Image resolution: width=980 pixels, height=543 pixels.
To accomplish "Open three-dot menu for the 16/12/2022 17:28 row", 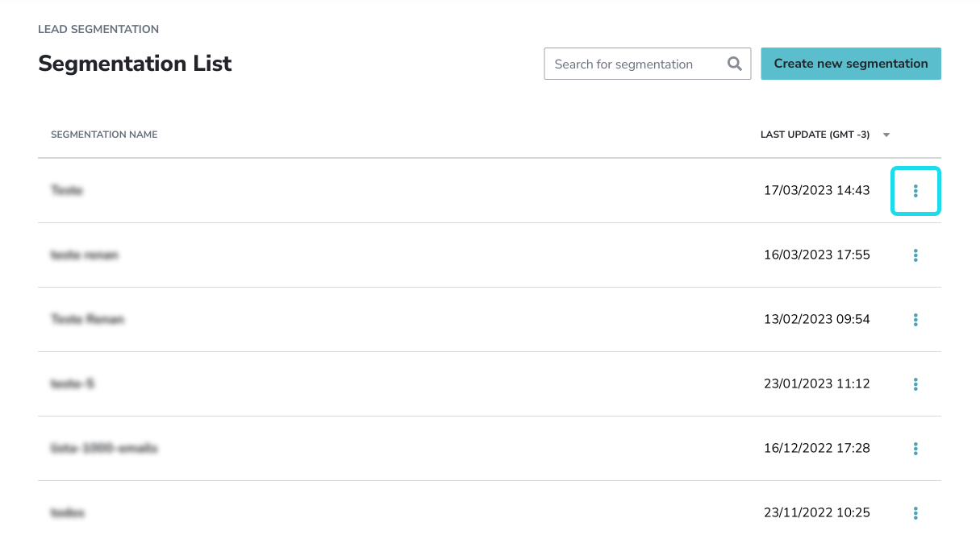I will (x=915, y=449).
